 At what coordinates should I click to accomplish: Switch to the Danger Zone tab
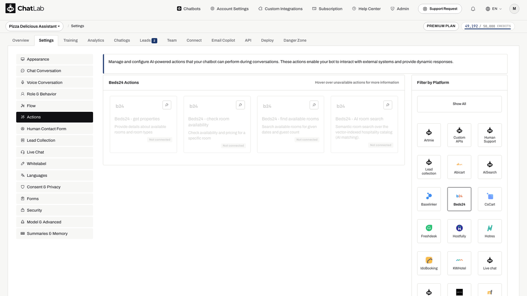(x=295, y=40)
